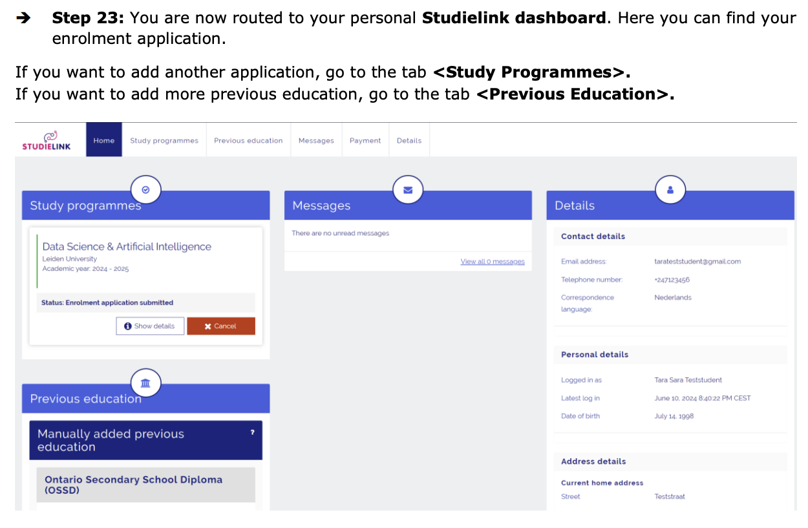This screenshot has height=528, width=808.
Task: Open the Home tab
Action: coord(103,140)
